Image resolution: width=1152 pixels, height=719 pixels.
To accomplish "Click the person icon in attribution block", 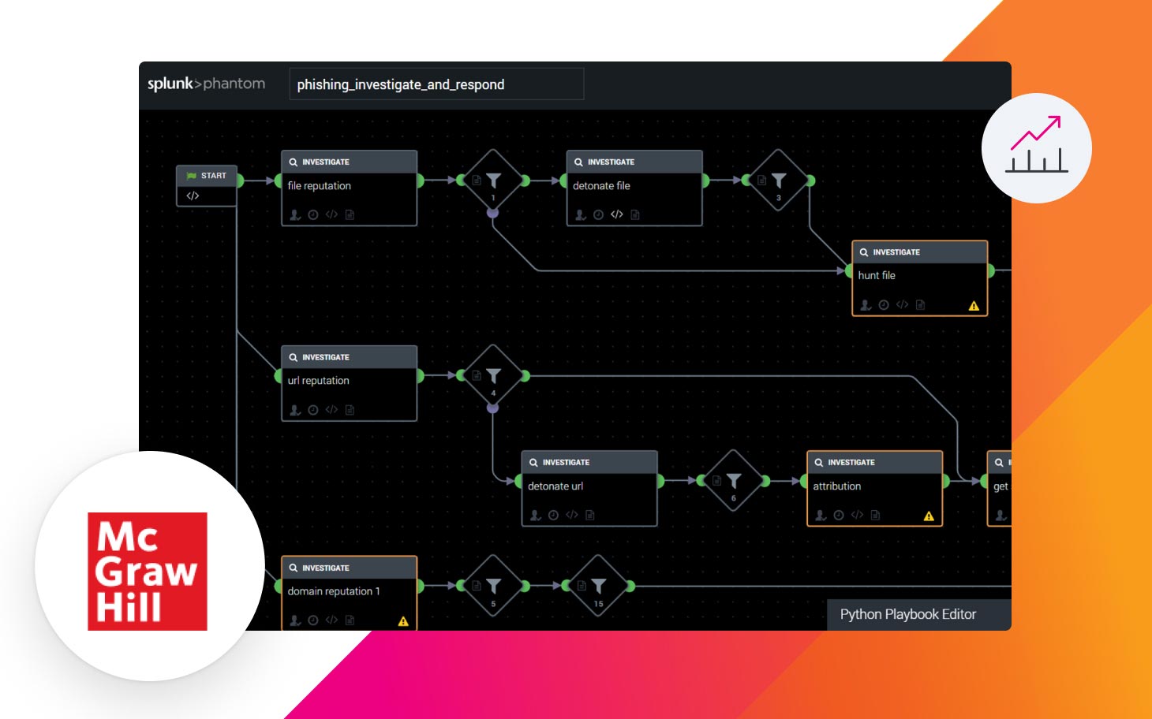I will coord(821,516).
